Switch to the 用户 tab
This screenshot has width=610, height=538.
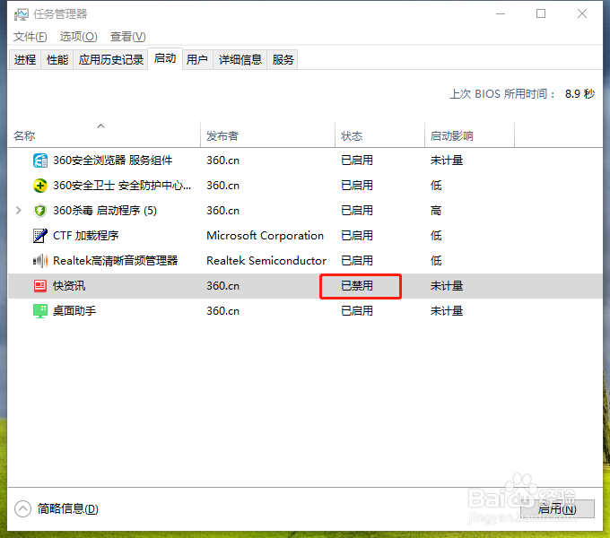[196, 59]
